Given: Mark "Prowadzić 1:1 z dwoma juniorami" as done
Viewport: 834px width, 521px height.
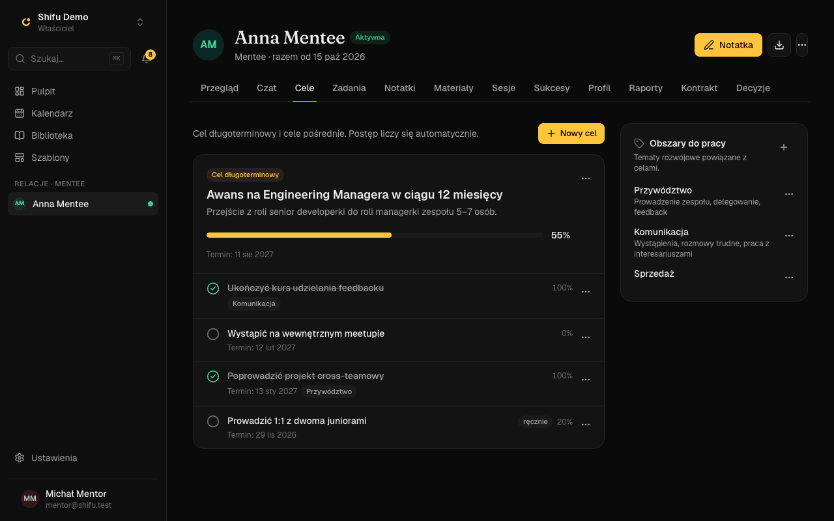Looking at the screenshot, I should click(x=213, y=421).
